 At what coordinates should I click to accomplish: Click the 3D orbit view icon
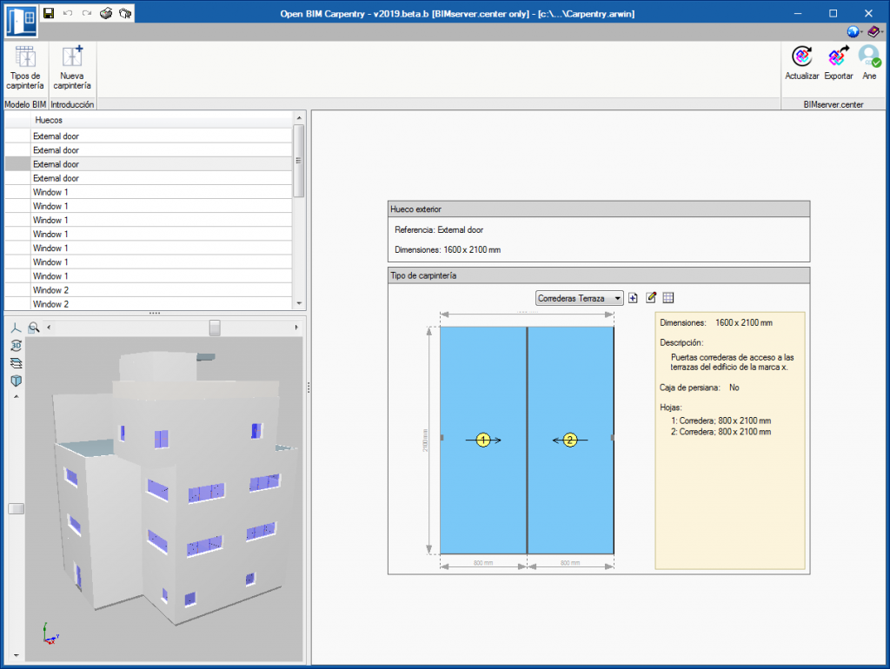16,345
